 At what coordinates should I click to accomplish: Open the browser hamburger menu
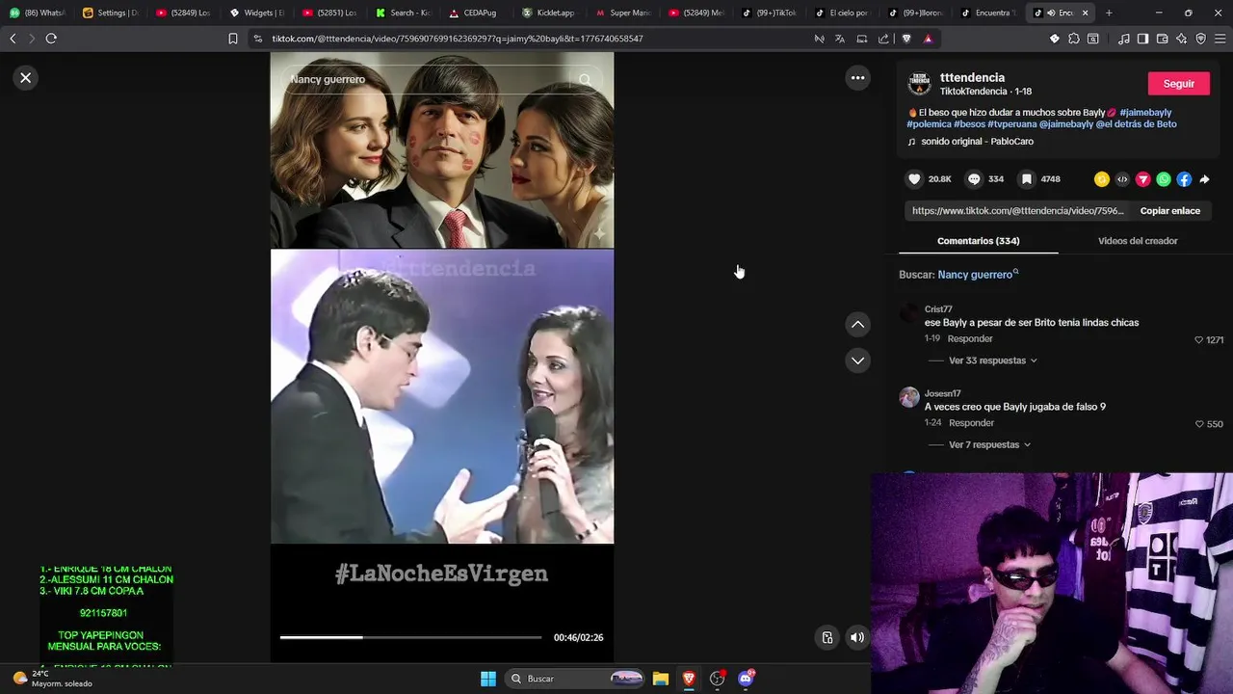(x=1220, y=39)
